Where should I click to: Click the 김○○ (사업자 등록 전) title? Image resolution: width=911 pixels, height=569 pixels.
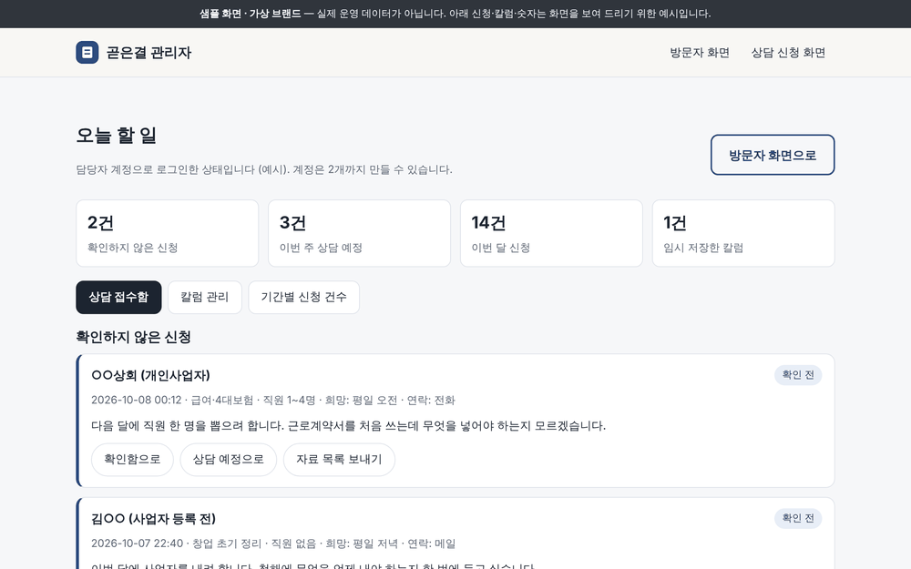153,519
